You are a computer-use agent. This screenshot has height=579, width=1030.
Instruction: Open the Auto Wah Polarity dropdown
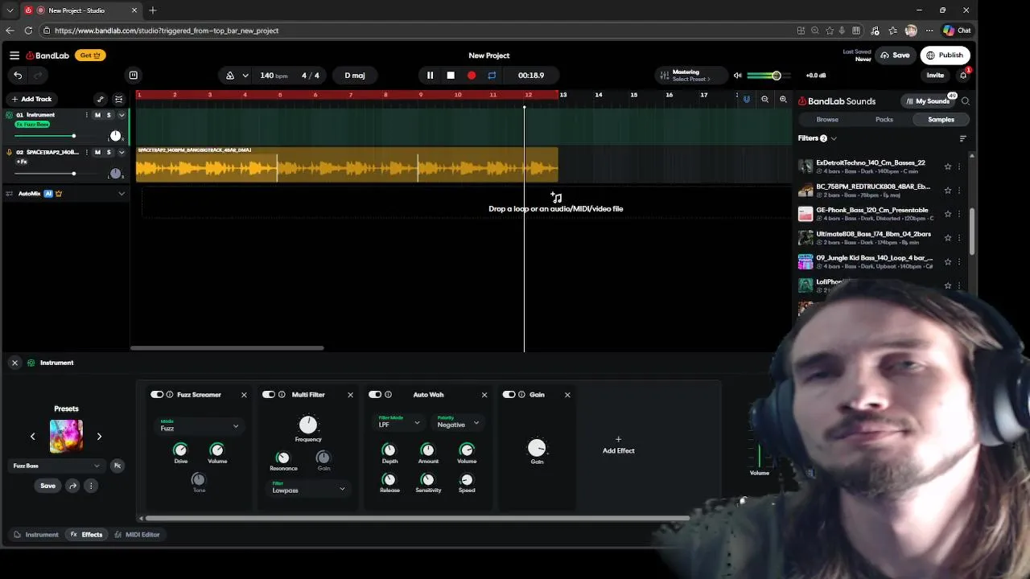(458, 422)
